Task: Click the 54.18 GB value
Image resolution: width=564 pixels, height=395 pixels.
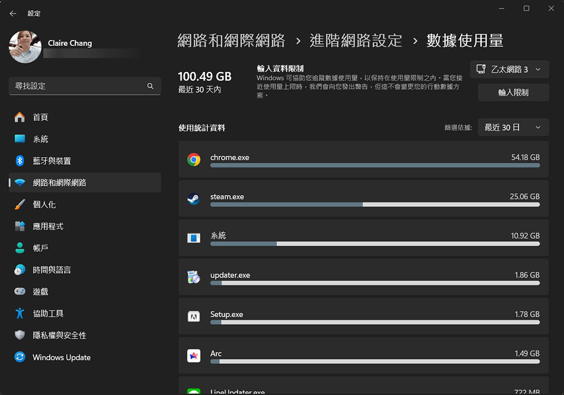Action: pos(526,157)
